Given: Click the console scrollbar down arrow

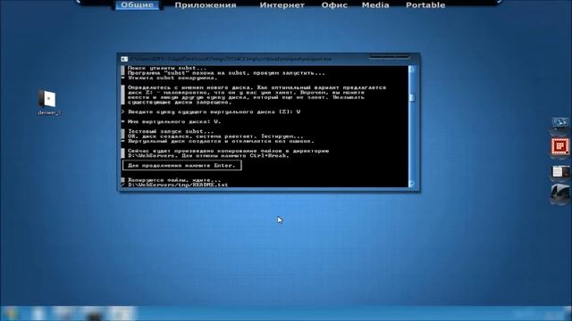Looking at the screenshot, I should (412, 184).
